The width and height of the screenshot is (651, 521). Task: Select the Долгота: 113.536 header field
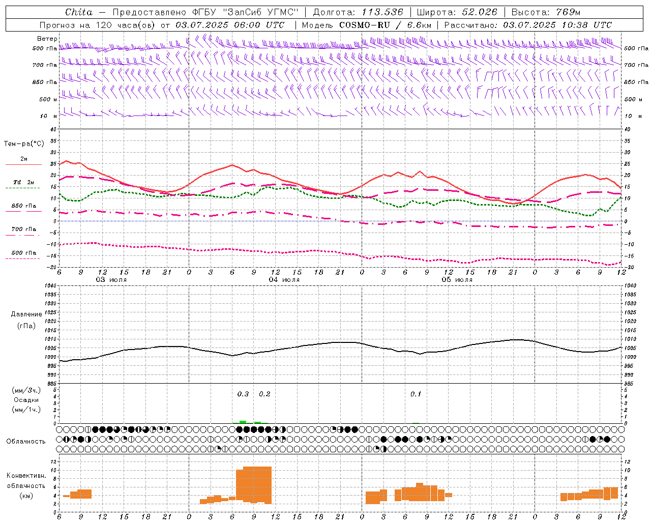click(x=358, y=12)
